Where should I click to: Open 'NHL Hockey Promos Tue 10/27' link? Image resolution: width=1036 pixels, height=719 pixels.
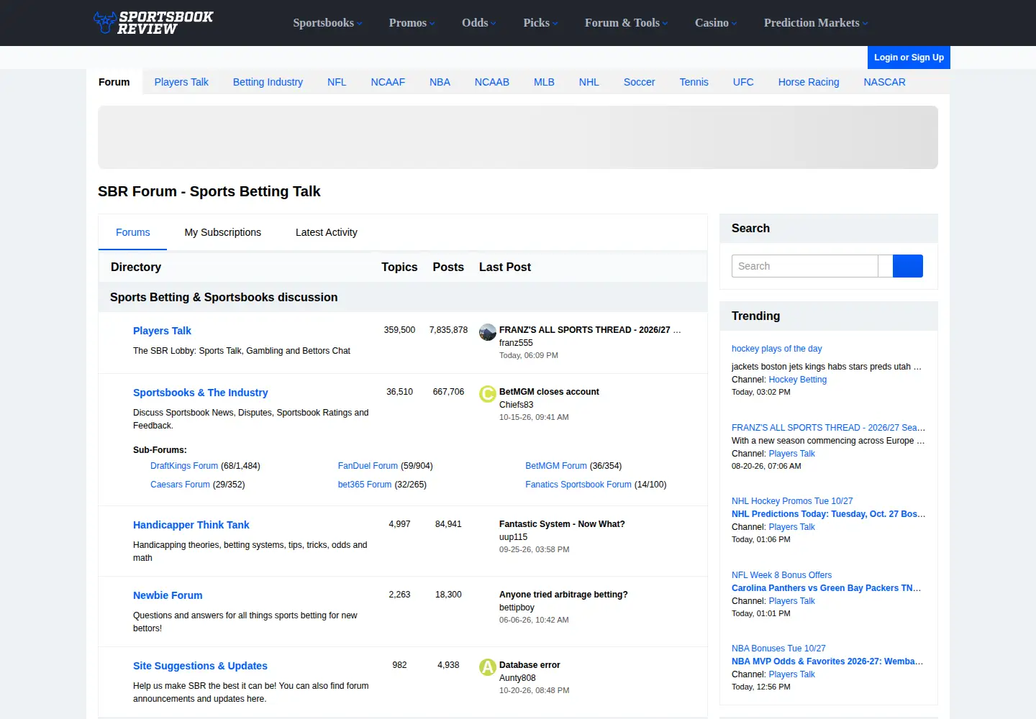point(792,501)
